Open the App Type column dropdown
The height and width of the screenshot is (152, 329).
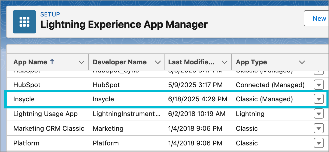(302, 62)
